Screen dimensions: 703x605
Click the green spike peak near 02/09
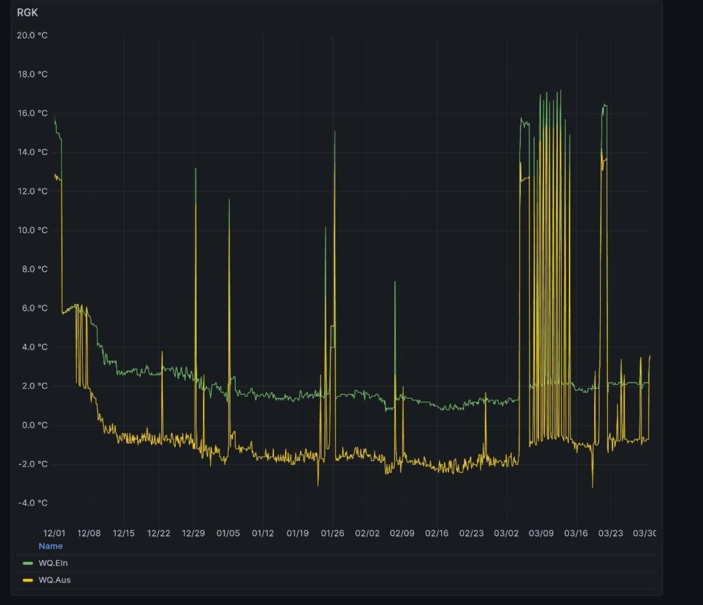(x=395, y=282)
